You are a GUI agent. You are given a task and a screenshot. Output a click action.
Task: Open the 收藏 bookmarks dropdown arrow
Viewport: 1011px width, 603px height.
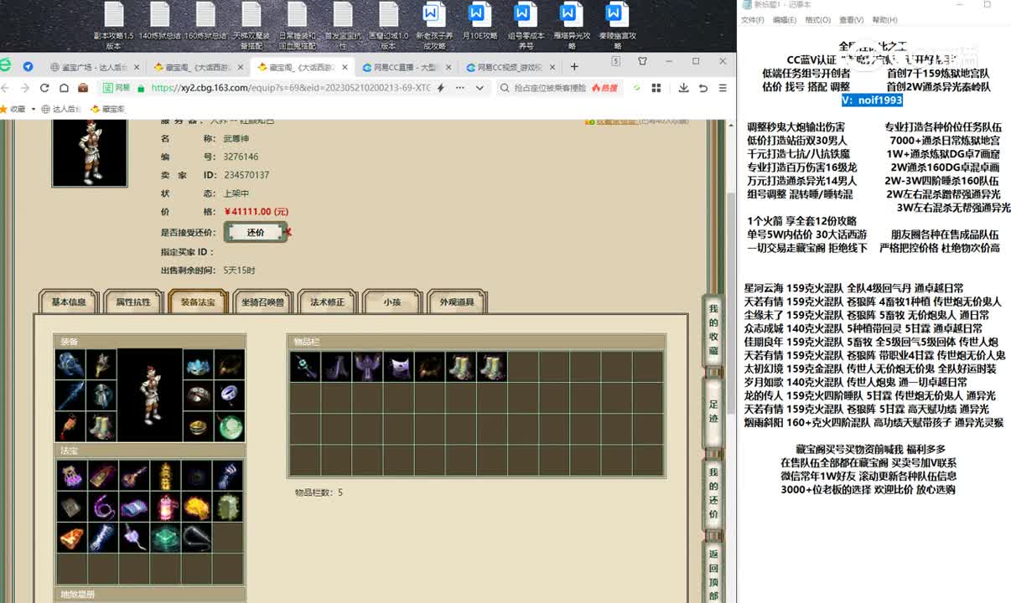point(34,109)
